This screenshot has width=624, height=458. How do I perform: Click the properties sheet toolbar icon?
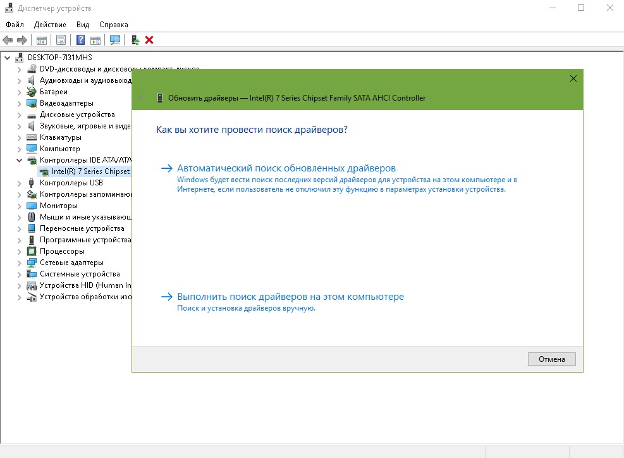(x=61, y=40)
